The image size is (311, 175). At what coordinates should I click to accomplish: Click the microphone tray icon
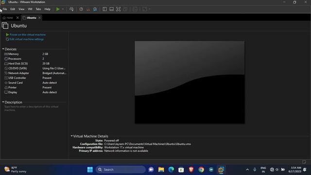click(255, 170)
